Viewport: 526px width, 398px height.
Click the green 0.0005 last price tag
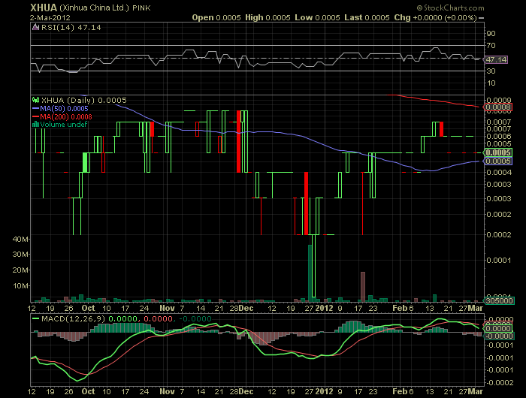tap(497, 152)
